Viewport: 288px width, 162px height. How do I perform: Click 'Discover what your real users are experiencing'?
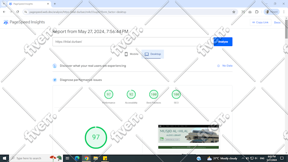tap(93, 66)
